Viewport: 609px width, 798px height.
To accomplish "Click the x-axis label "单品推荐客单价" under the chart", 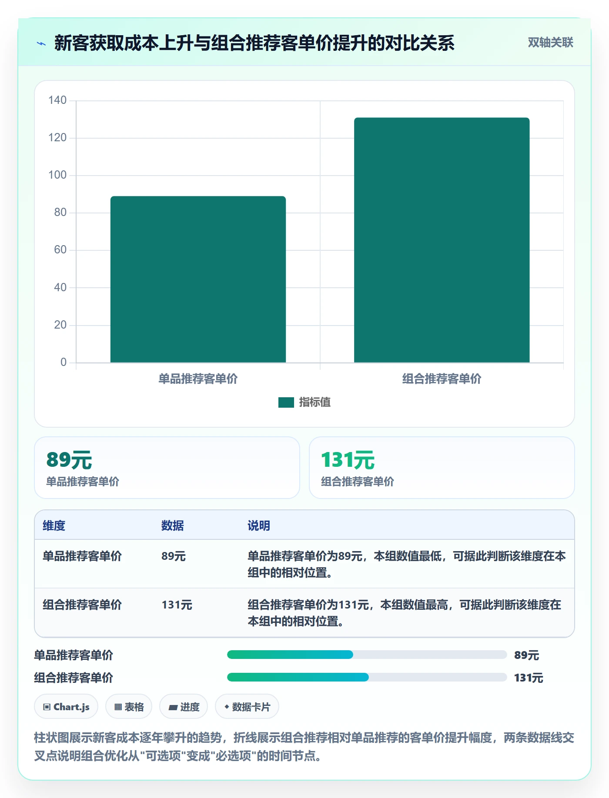I will click(x=198, y=379).
